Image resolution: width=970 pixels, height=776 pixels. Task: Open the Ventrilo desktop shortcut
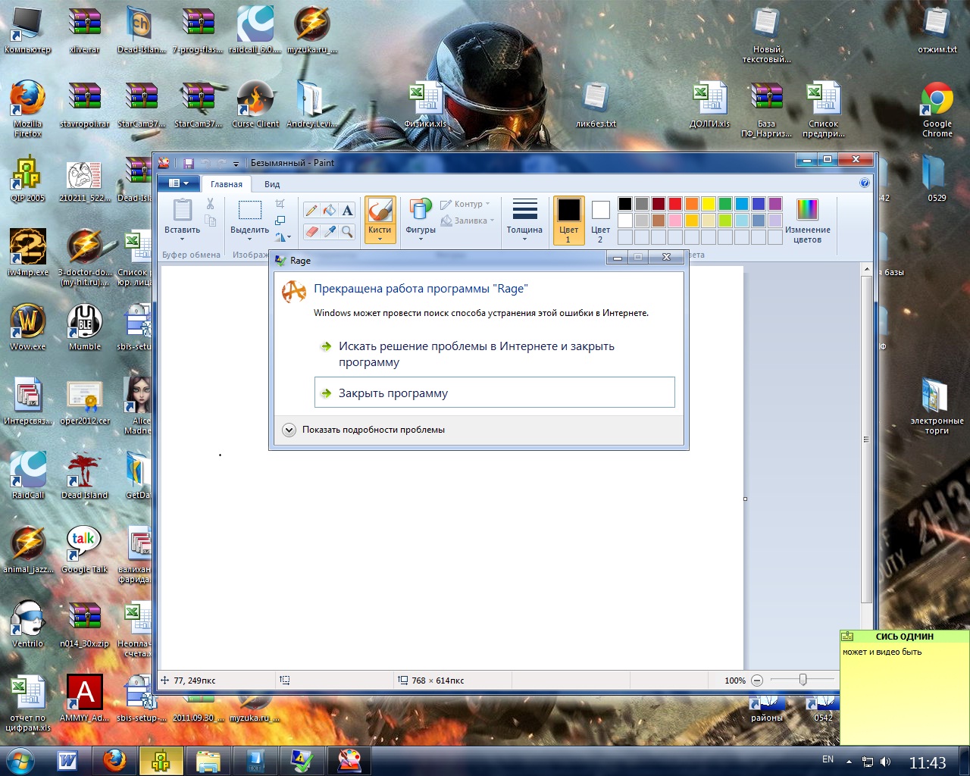click(28, 624)
